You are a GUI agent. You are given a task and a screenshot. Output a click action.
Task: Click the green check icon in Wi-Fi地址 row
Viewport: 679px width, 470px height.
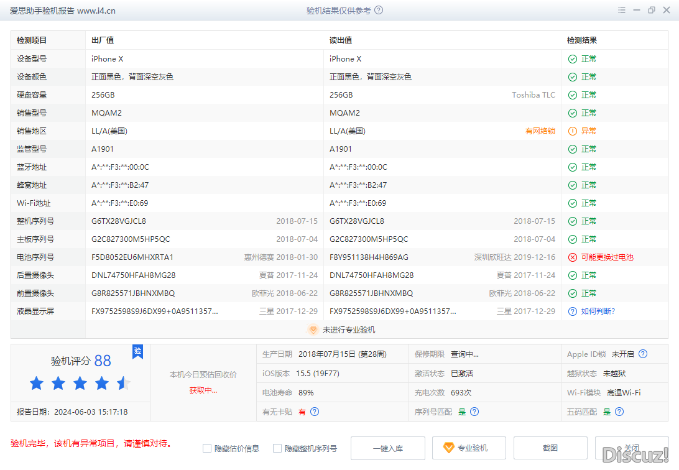[573, 203]
